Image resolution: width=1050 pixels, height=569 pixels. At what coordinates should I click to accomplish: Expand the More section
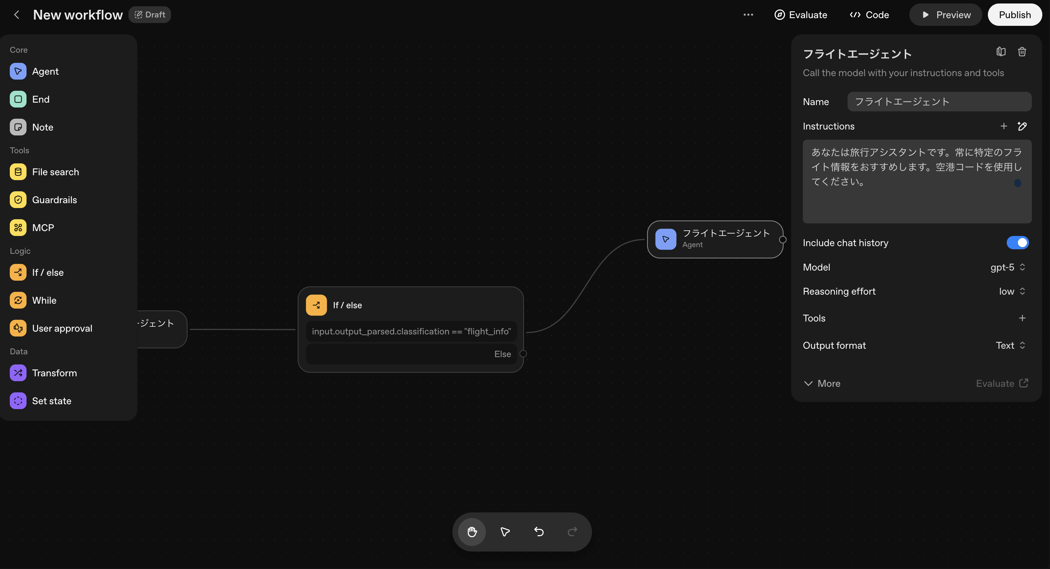[822, 384]
